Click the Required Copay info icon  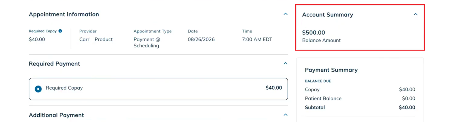[60, 31]
